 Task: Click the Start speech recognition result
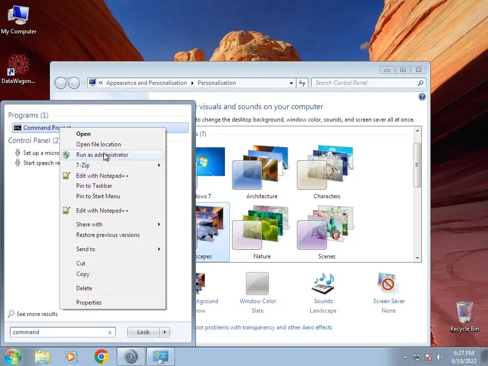(x=37, y=163)
